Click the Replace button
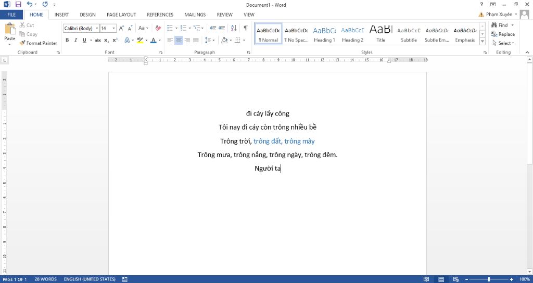 click(x=503, y=34)
